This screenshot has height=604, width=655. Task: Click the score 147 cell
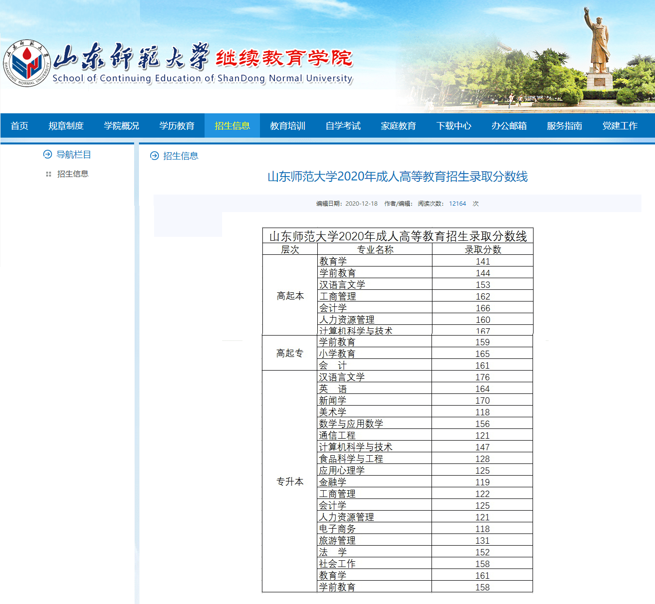click(483, 447)
